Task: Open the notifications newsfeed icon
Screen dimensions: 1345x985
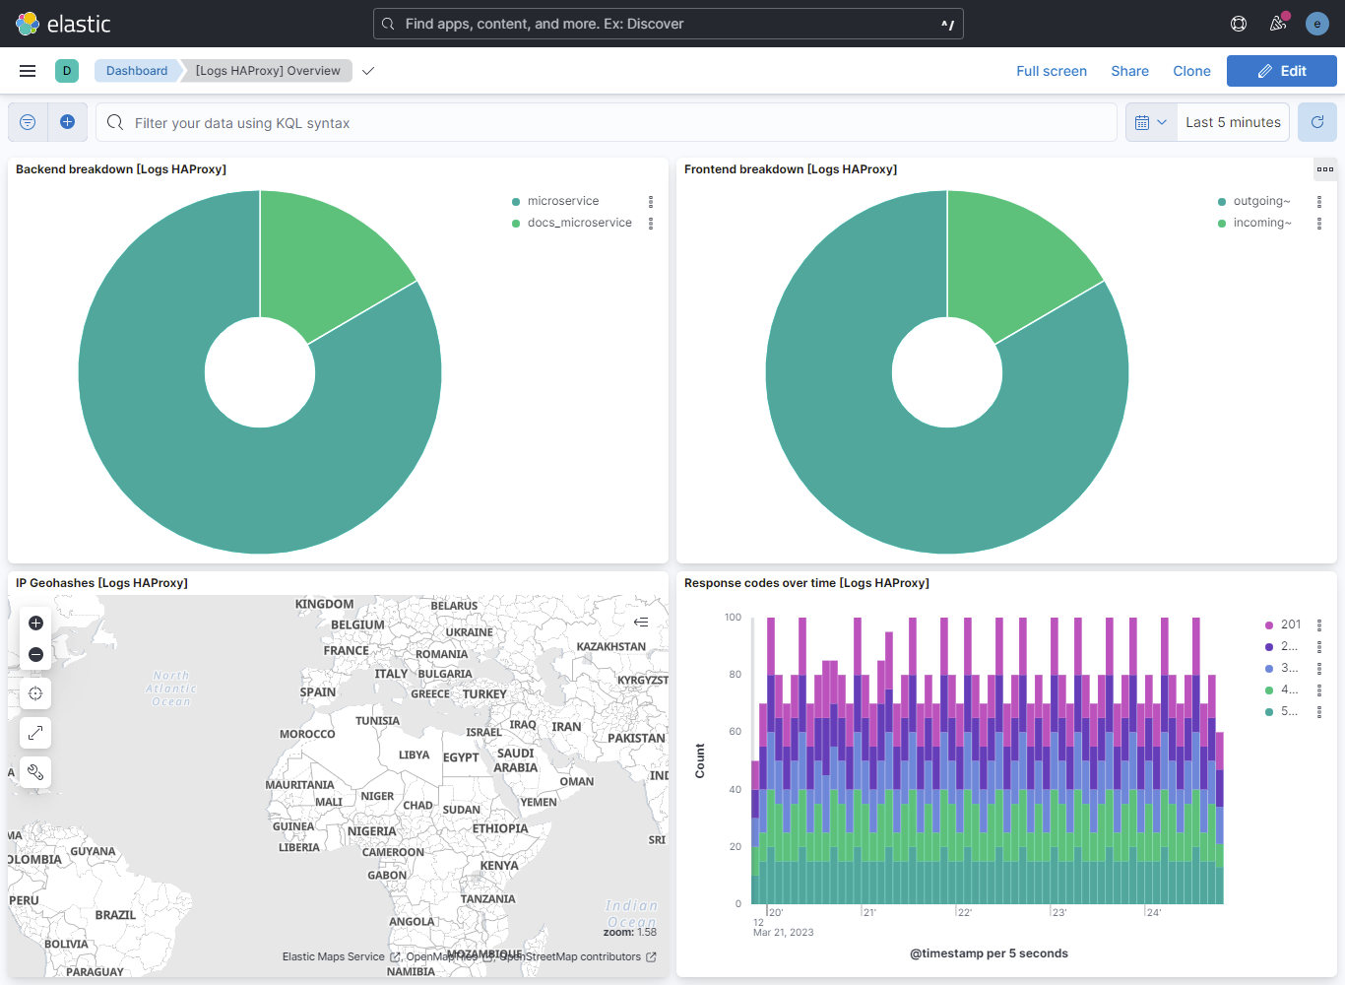Action: (x=1277, y=23)
